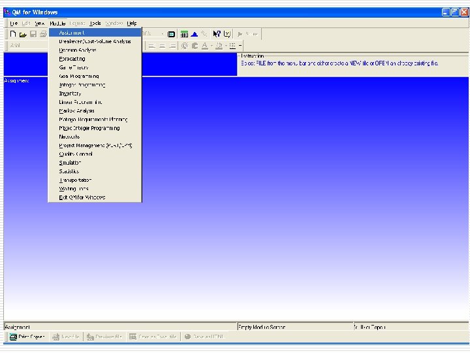
Task: Select Markov Analysis module
Action: 95,110
